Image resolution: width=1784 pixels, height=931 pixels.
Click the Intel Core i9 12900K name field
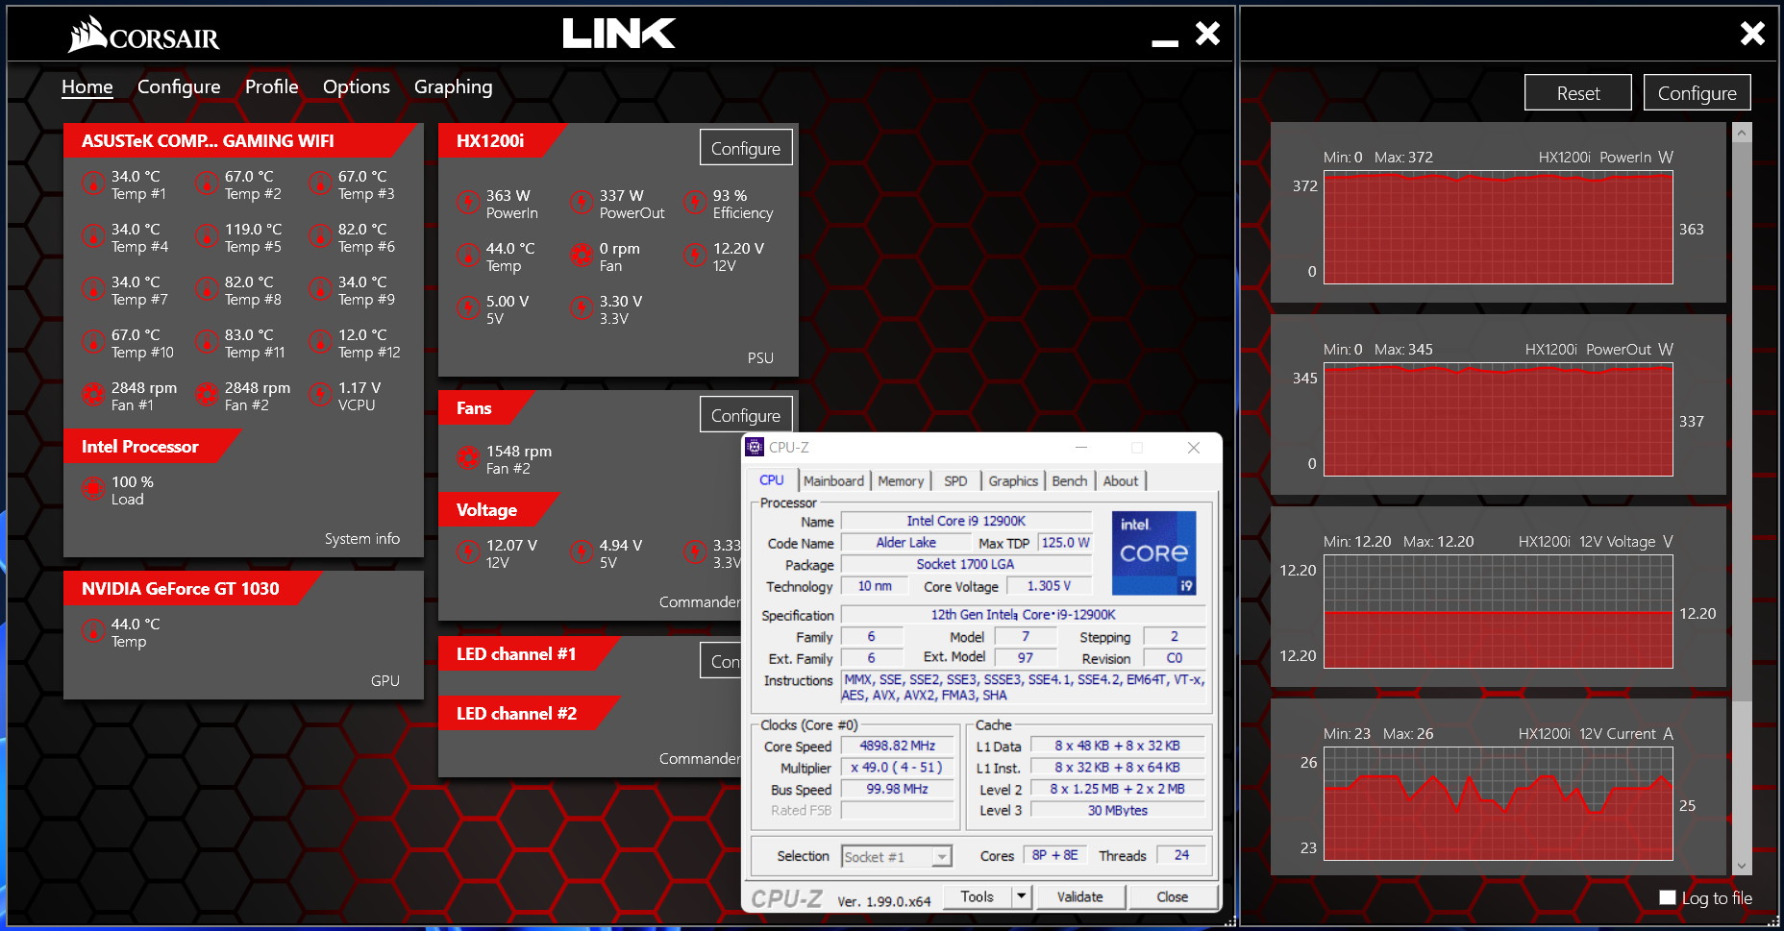966,521
